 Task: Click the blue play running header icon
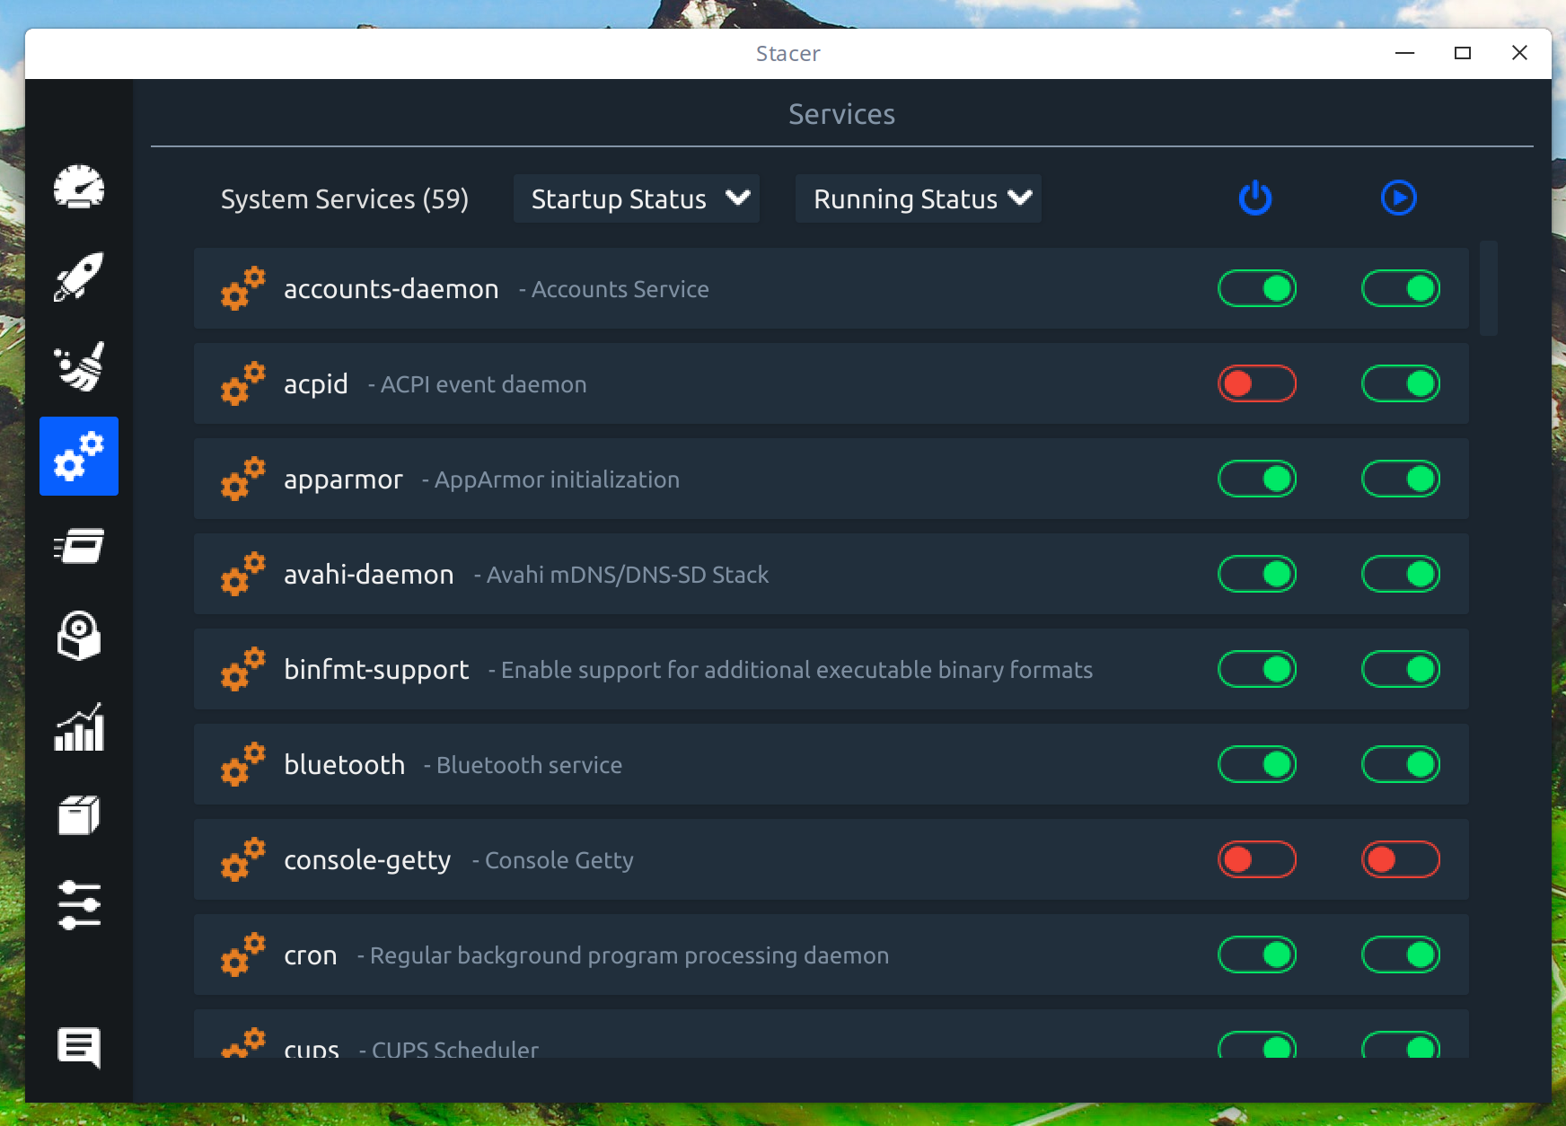pyautogui.click(x=1399, y=198)
